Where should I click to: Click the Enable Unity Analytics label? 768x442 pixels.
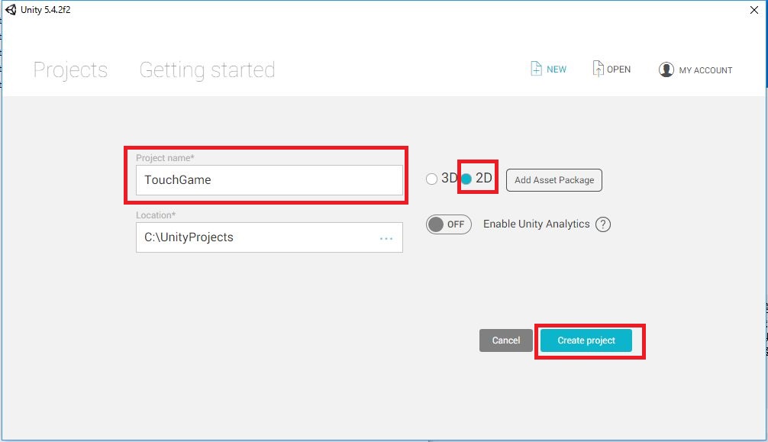(x=537, y=224)
